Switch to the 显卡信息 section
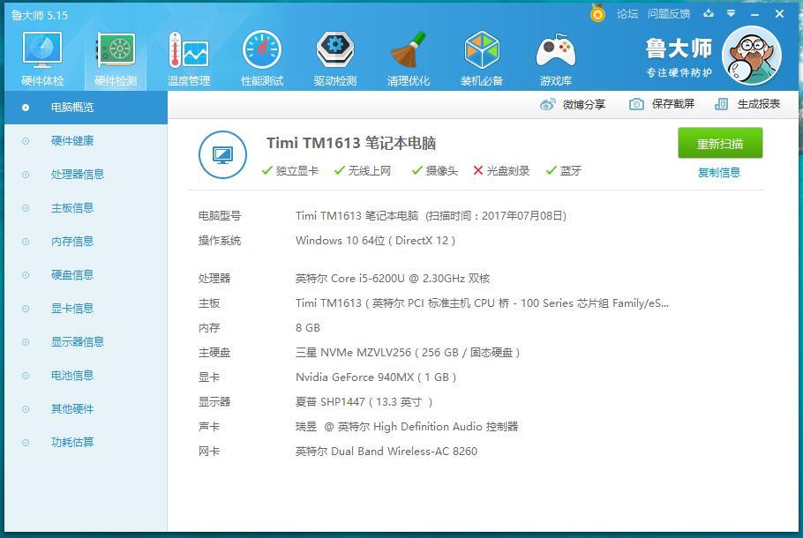 point(72,308)
